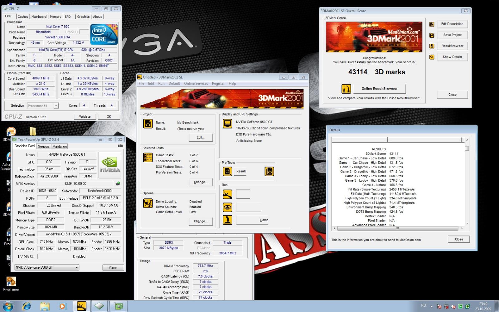
Task: Click the ResultBrowser button in score window
Action: tap(452, 46)
